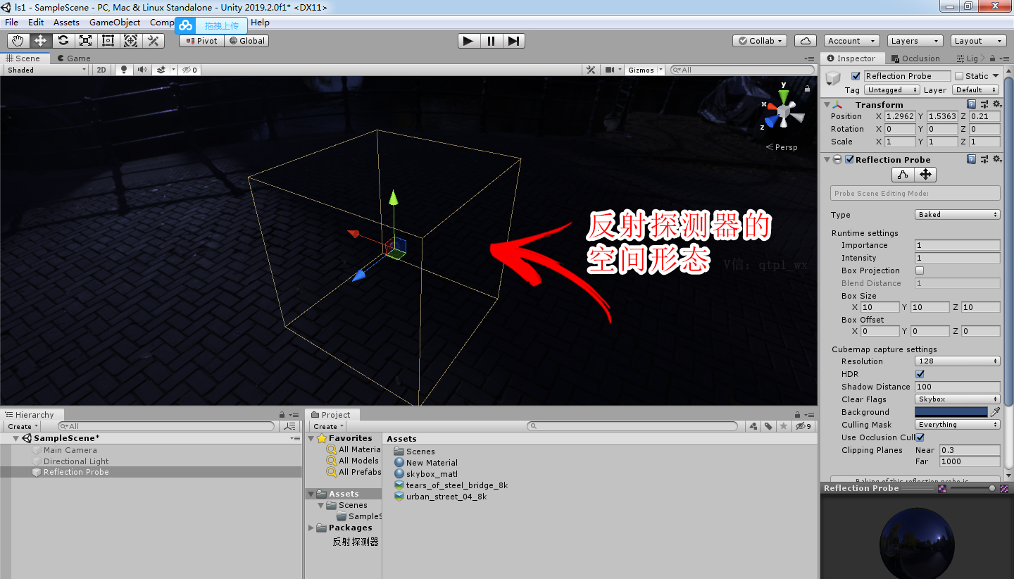Click the favorites star icon in Project

[x=783, y=426]
